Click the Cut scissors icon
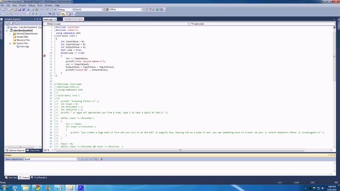Viewport: 340px width, 191px height. (28, 10)
